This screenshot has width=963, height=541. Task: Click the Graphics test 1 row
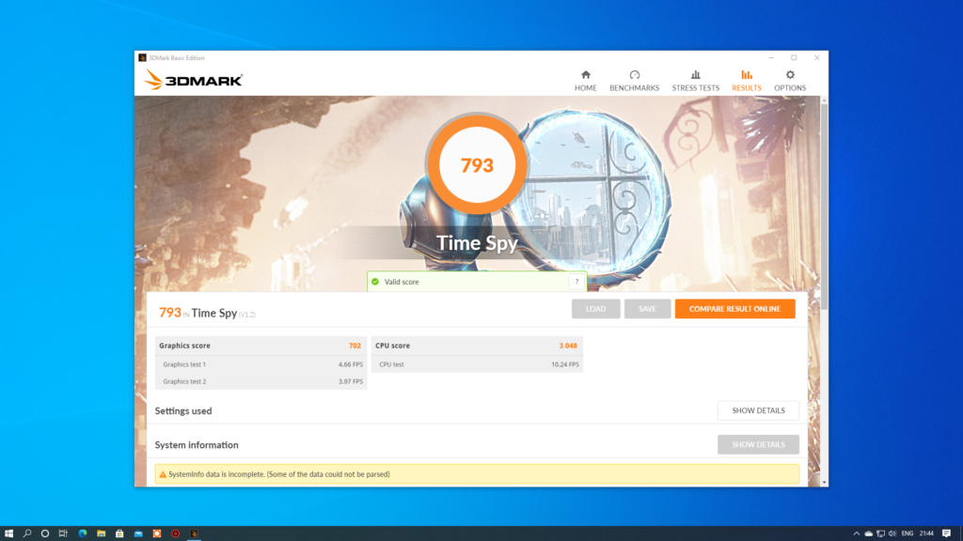coord(261,364)
